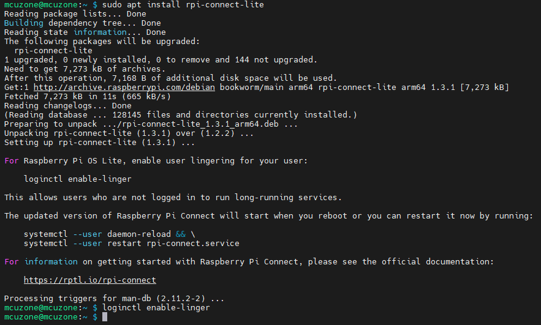This screenshot has height=325, width=541.
Task: Click the cursor block at the last prompt
Action: (105, 317)
